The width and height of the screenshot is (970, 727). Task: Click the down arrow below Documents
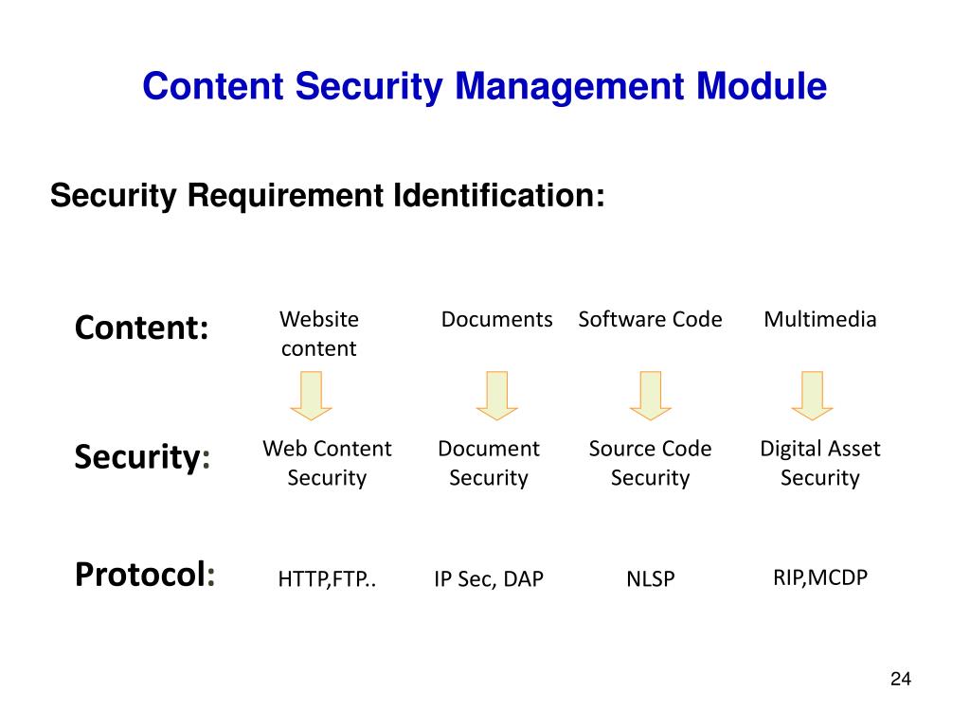496,396
